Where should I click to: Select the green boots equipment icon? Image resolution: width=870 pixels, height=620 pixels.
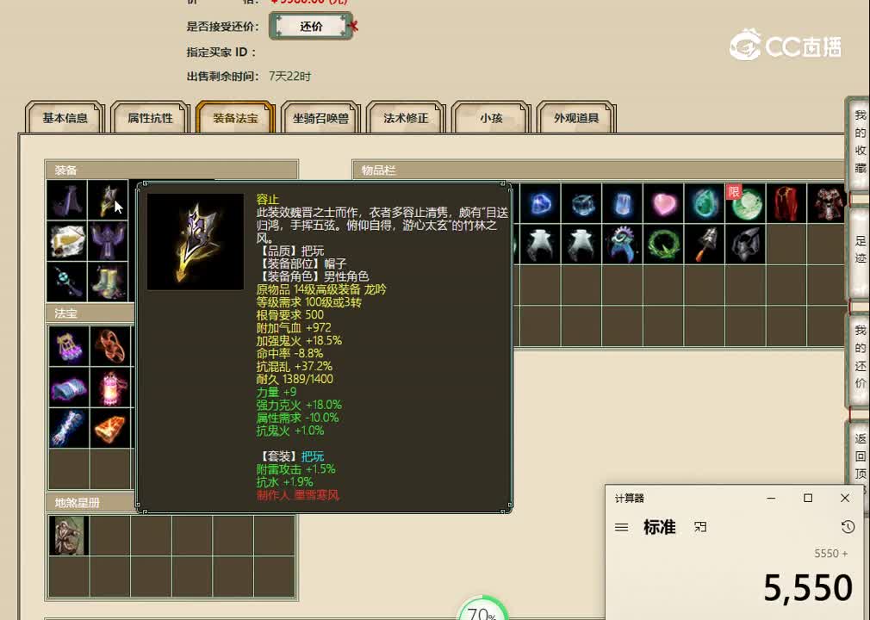click(x=109, y=282)
